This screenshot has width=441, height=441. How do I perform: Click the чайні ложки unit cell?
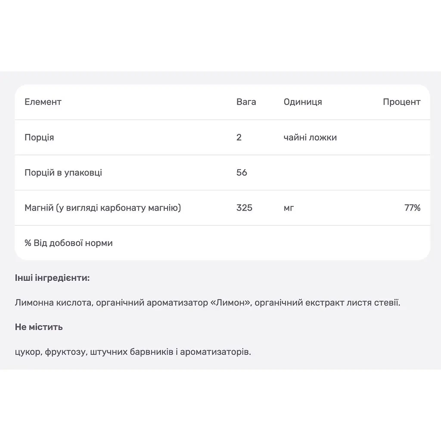pos(310,137)
